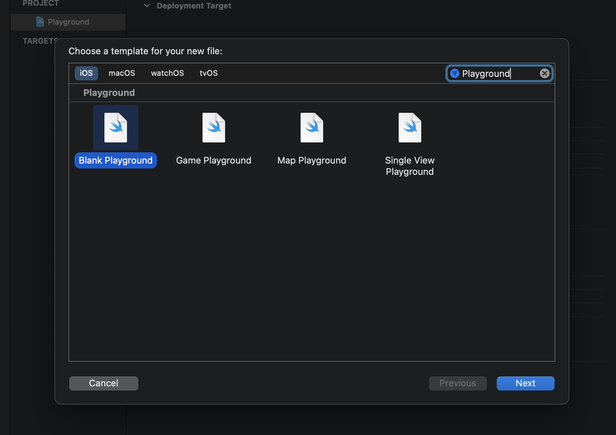Click the Previous button
Image resolution: width=616 pixels, height=435 pixels.
click(458, 383)
